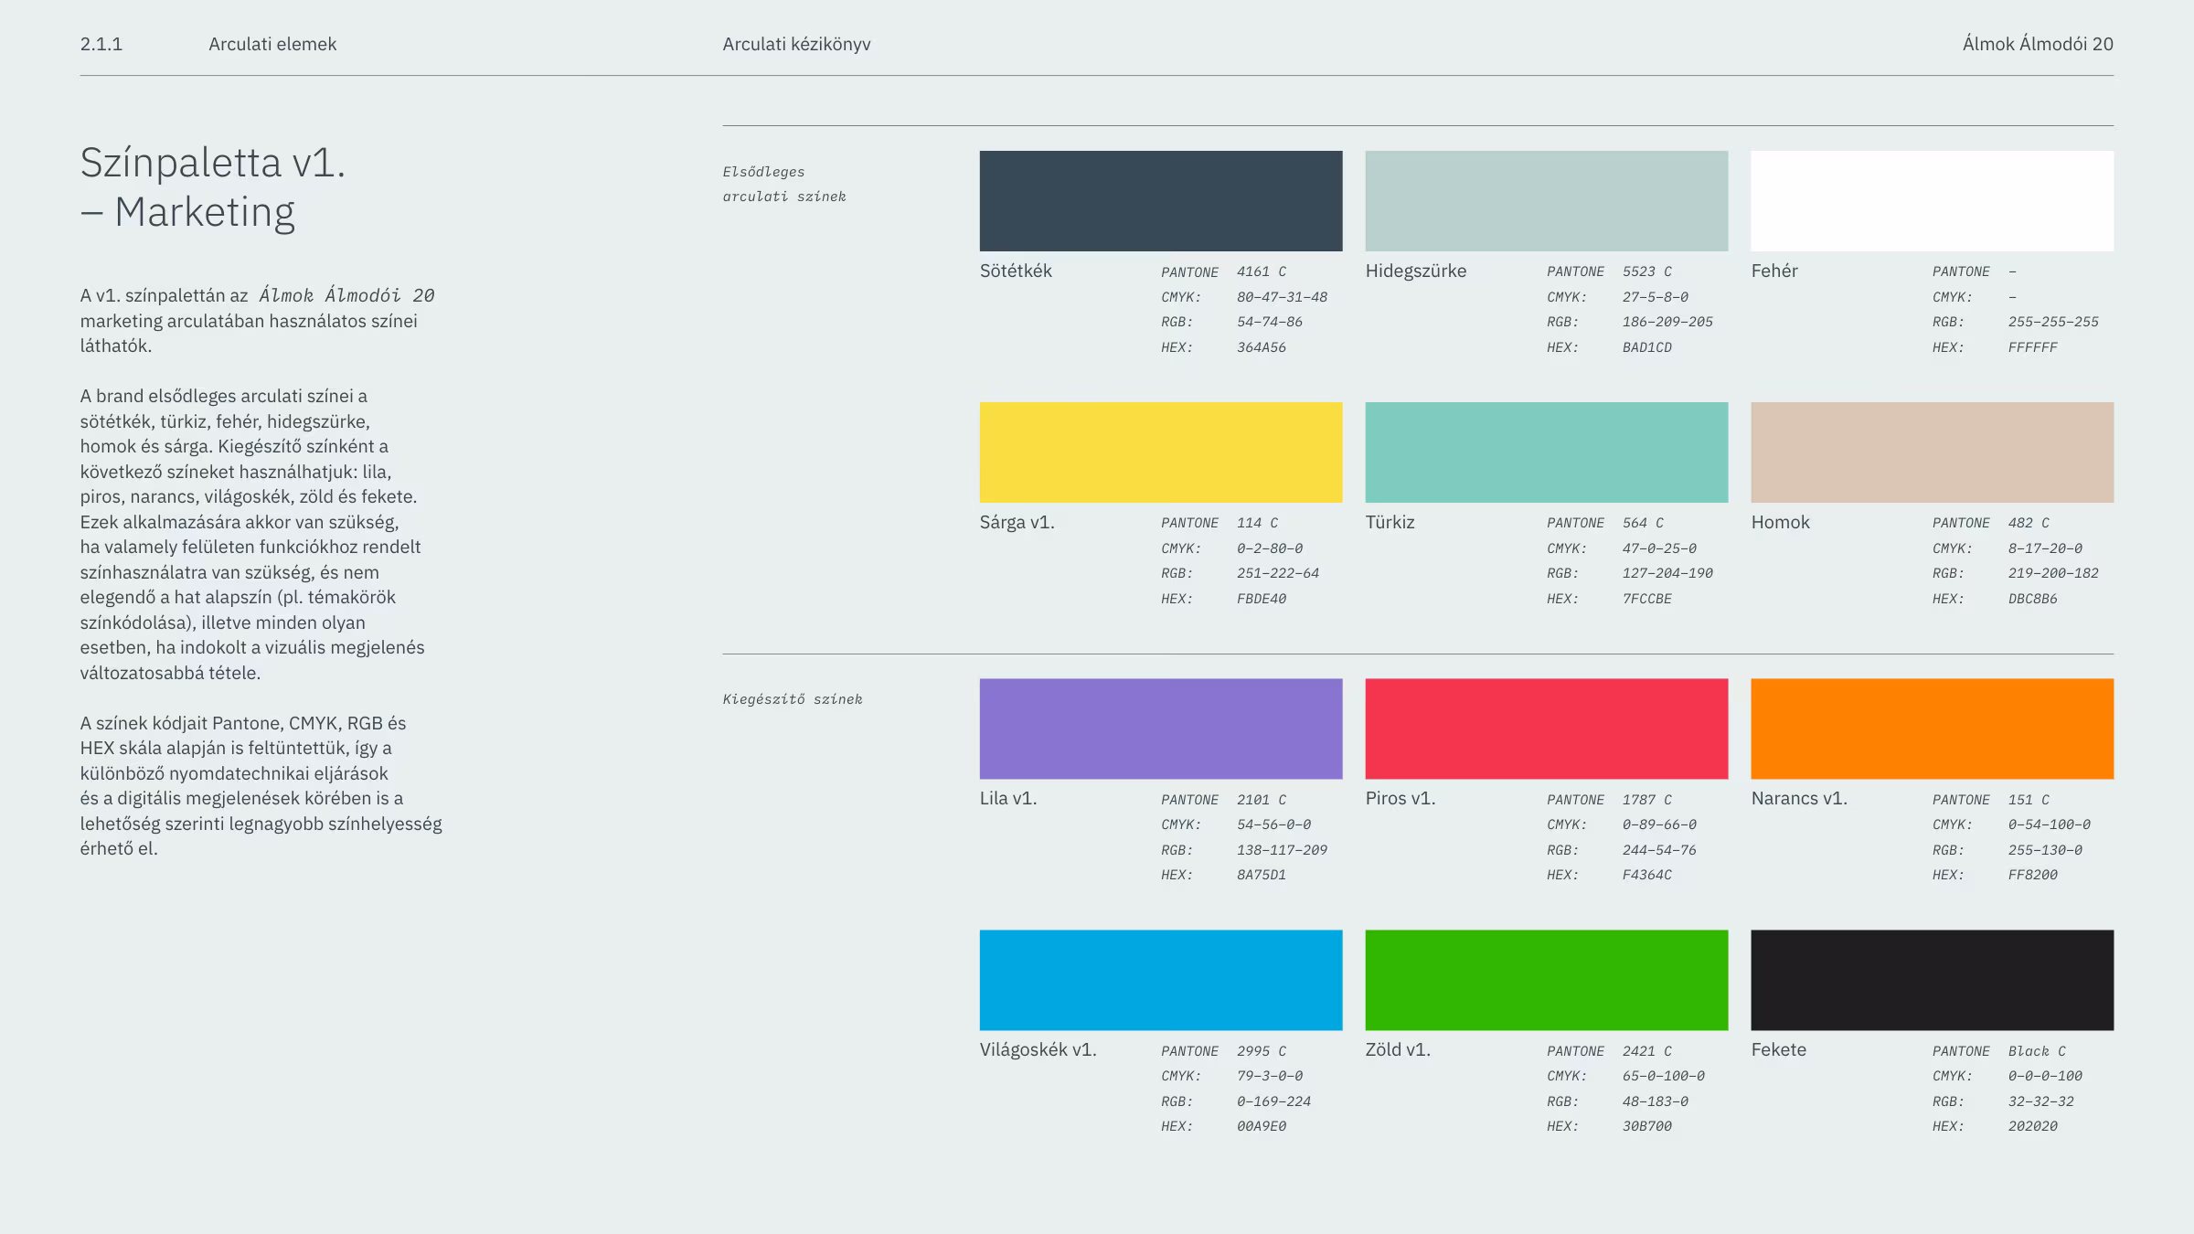Screen dimensions: 2194x1234
Task: Click the Sötétkék dark blue color swatch
Action: tap(1161, 201)
